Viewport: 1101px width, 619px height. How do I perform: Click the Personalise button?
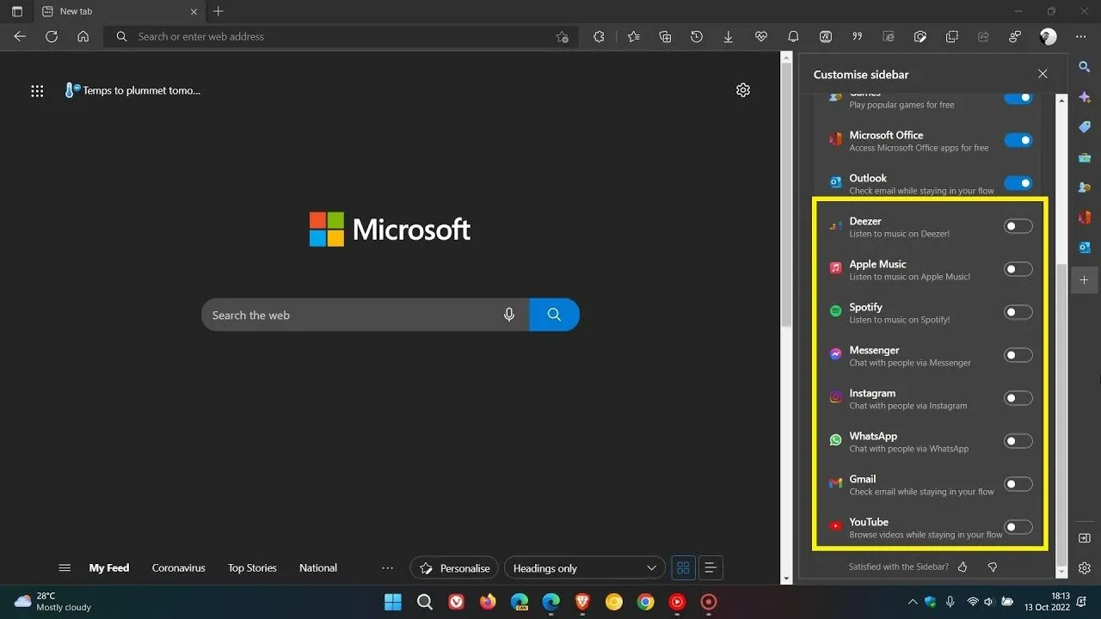[454, 568]
